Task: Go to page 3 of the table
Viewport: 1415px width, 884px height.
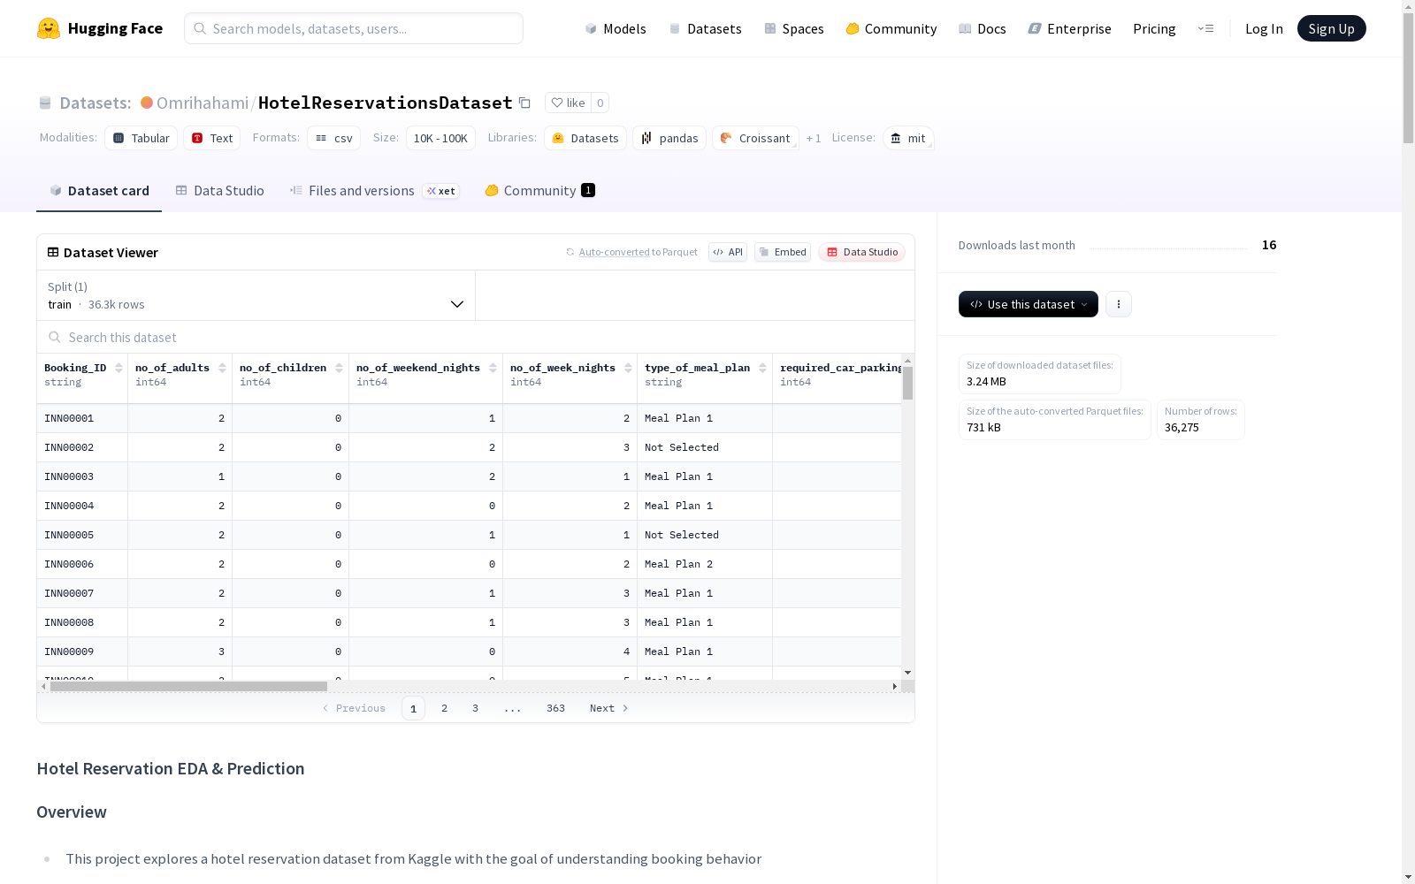Action: click(475, 708)
